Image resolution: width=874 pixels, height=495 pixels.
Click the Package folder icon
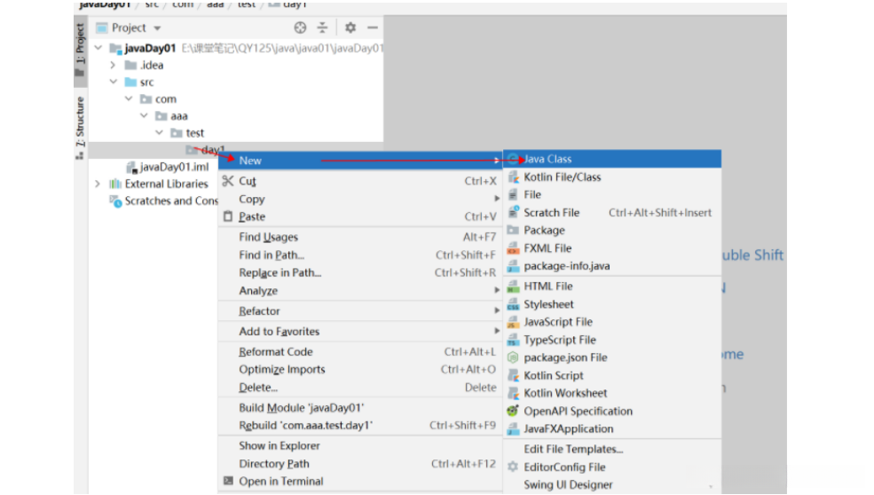[514, 230]
